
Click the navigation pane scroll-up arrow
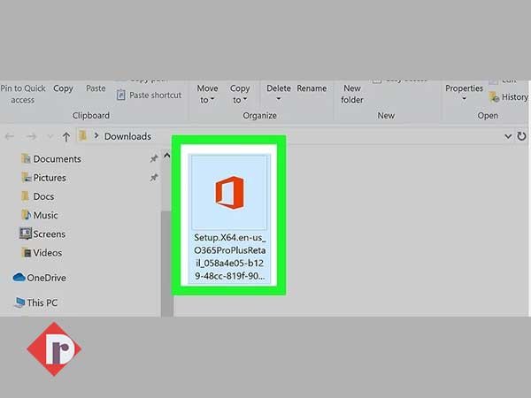pyautogui.click(x=166, y=156)
